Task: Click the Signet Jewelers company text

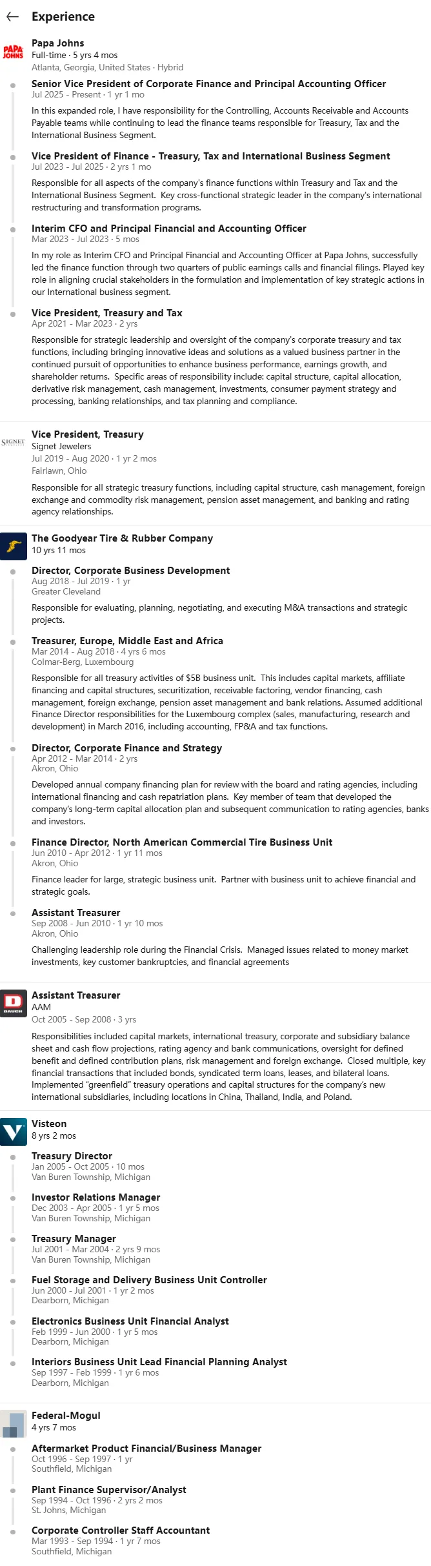Action: point(61,446)
